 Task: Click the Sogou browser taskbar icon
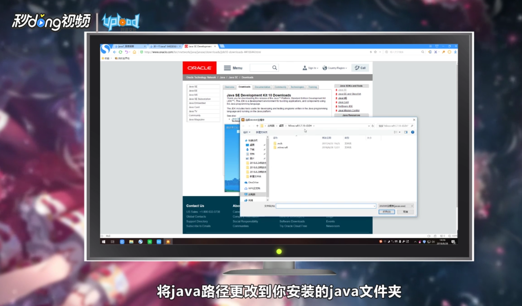pyautogui.click(x=140, y=242)
